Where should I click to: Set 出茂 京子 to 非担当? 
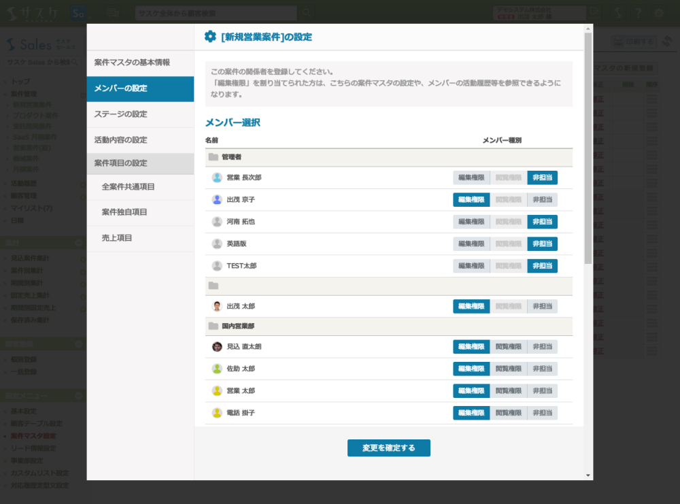pyautogui.click(x=542, y=200)
